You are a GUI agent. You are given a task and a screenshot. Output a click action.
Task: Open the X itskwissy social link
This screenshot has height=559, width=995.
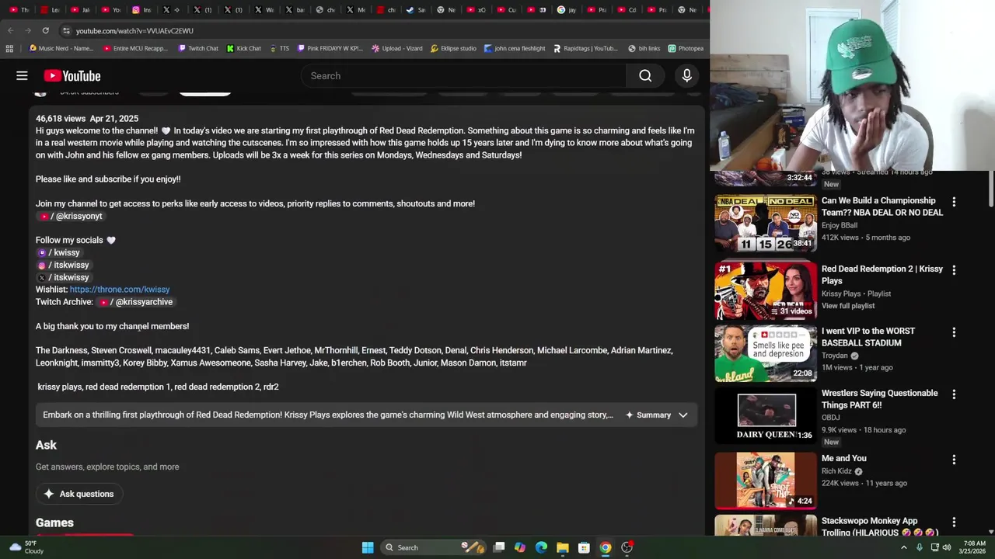[64, 277]
